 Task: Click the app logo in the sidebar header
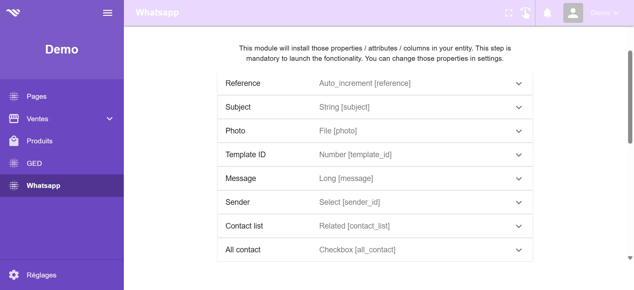point(13,13)
